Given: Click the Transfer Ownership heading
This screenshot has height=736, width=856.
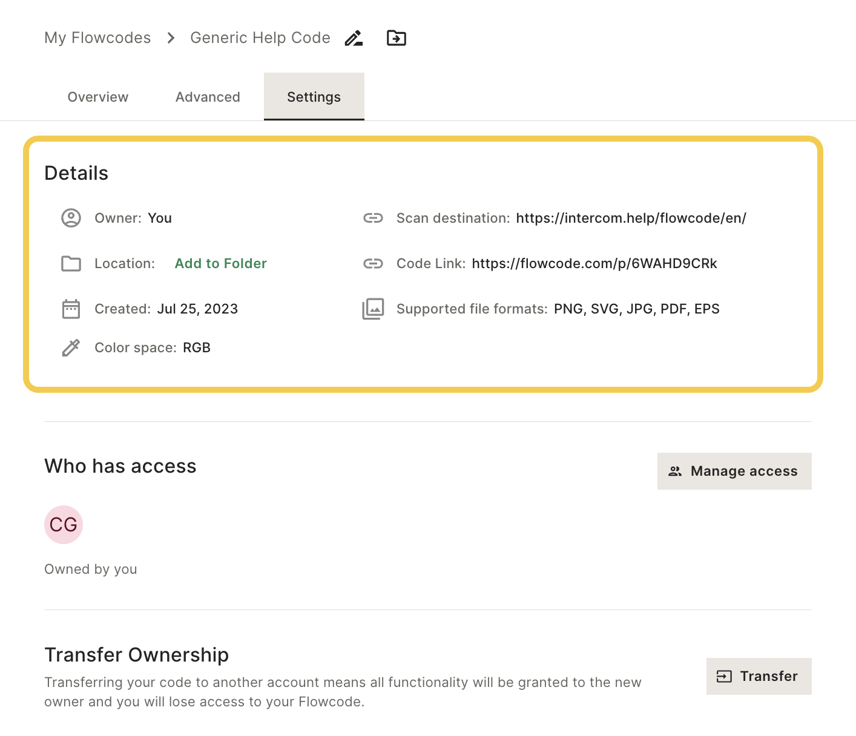Looking at the screenshot, I should (x=137, y=654).
